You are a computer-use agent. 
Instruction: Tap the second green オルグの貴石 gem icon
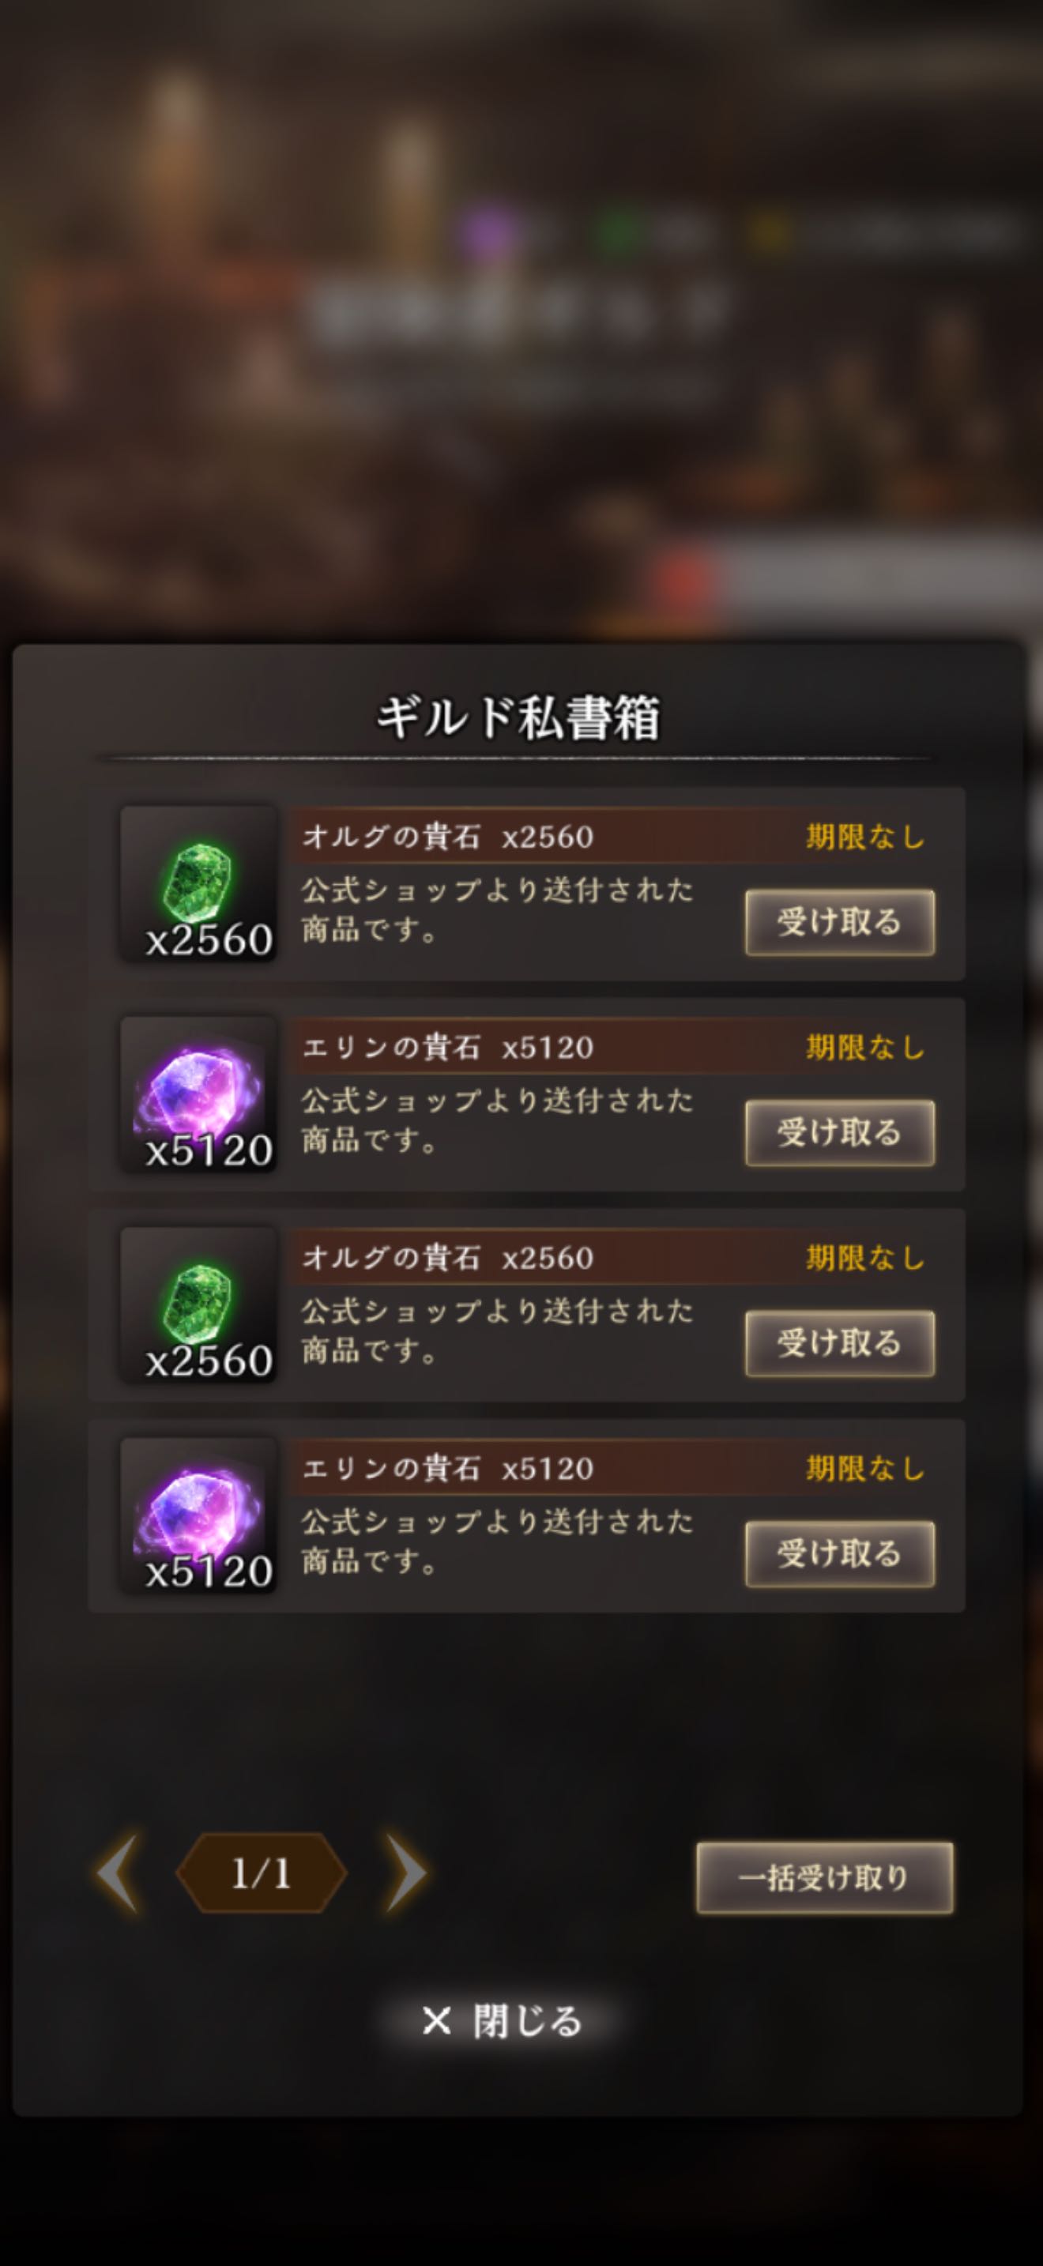199,1304
